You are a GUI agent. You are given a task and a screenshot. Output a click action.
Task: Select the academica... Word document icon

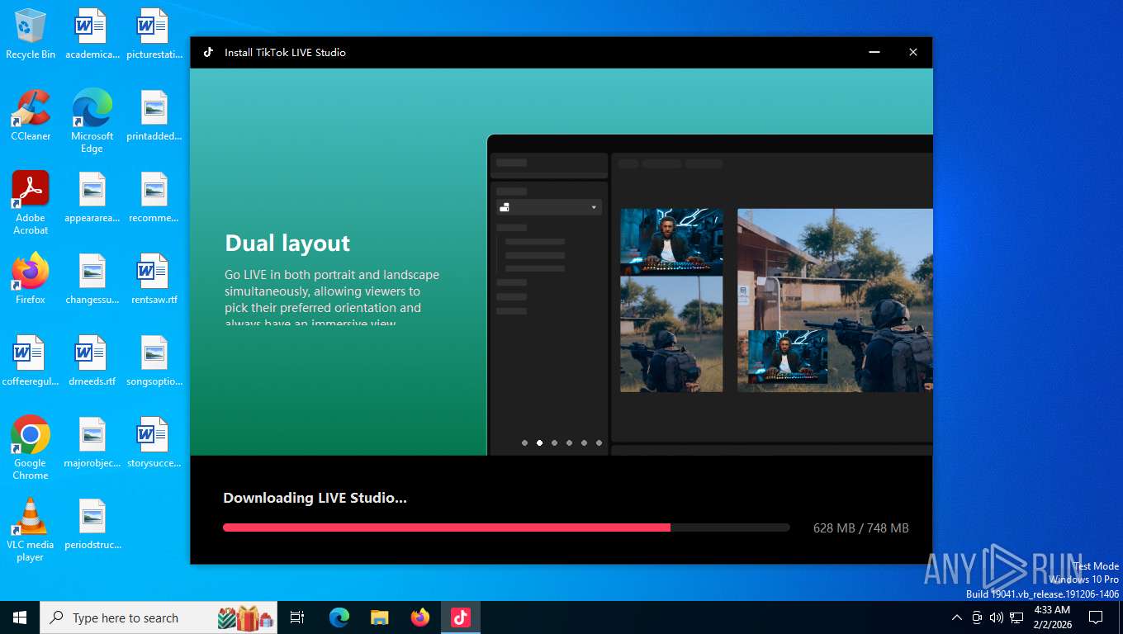[92, 34]
